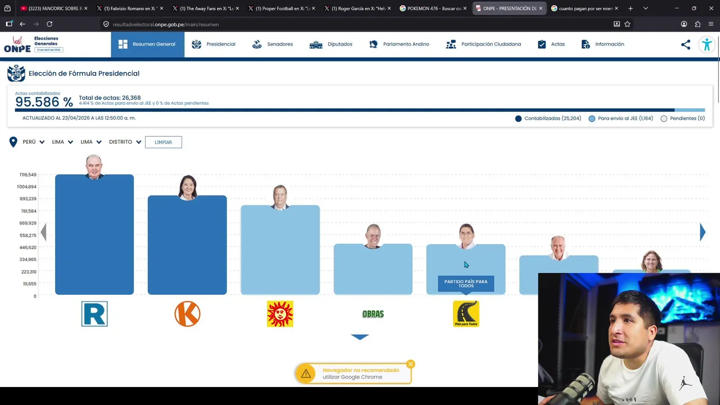The width and height of the screenshot is (720, 405).
Task: Expand the PERÚ location dropdown
Action: click(34, 142)
